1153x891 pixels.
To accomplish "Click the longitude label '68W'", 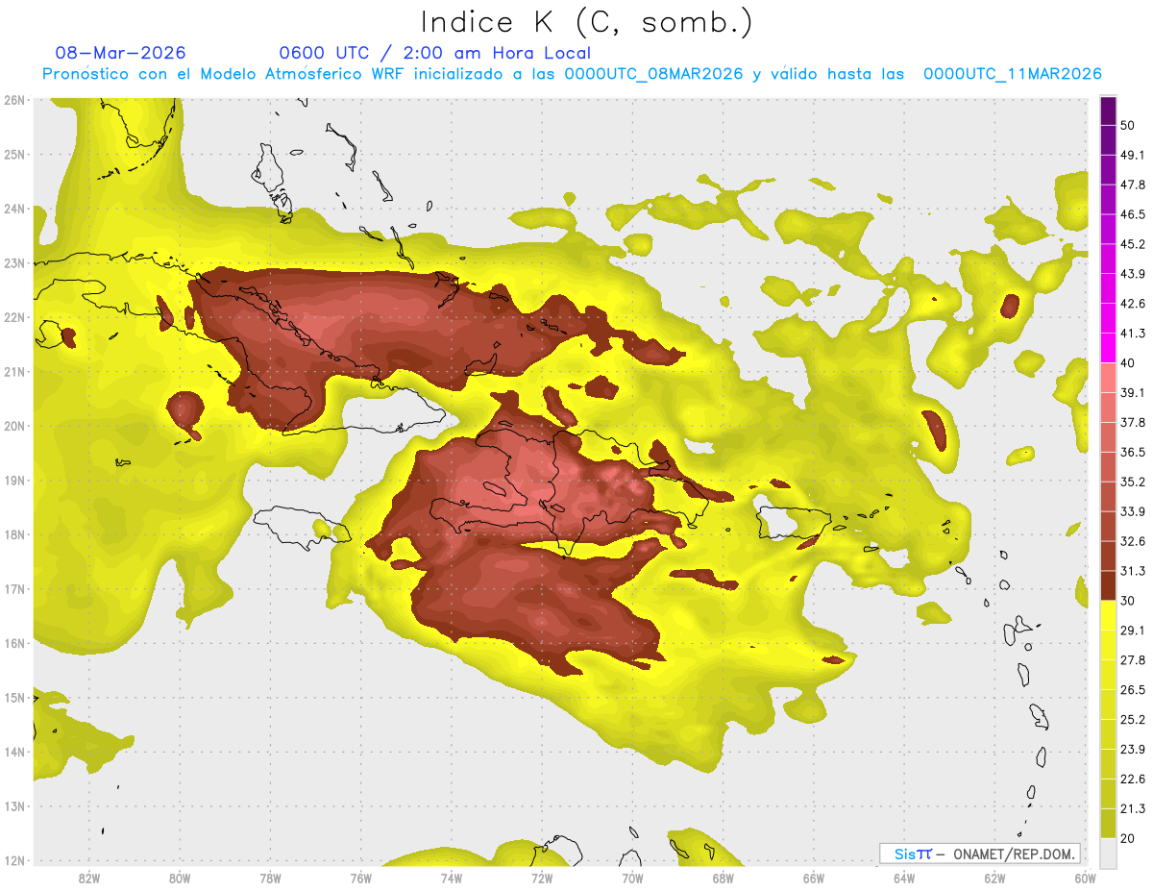I will pos(723,878).
